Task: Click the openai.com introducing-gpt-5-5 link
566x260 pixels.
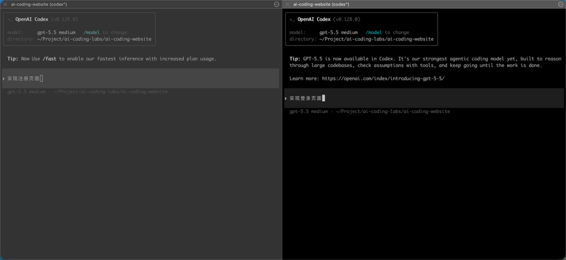Action: [x=383, y=78]
